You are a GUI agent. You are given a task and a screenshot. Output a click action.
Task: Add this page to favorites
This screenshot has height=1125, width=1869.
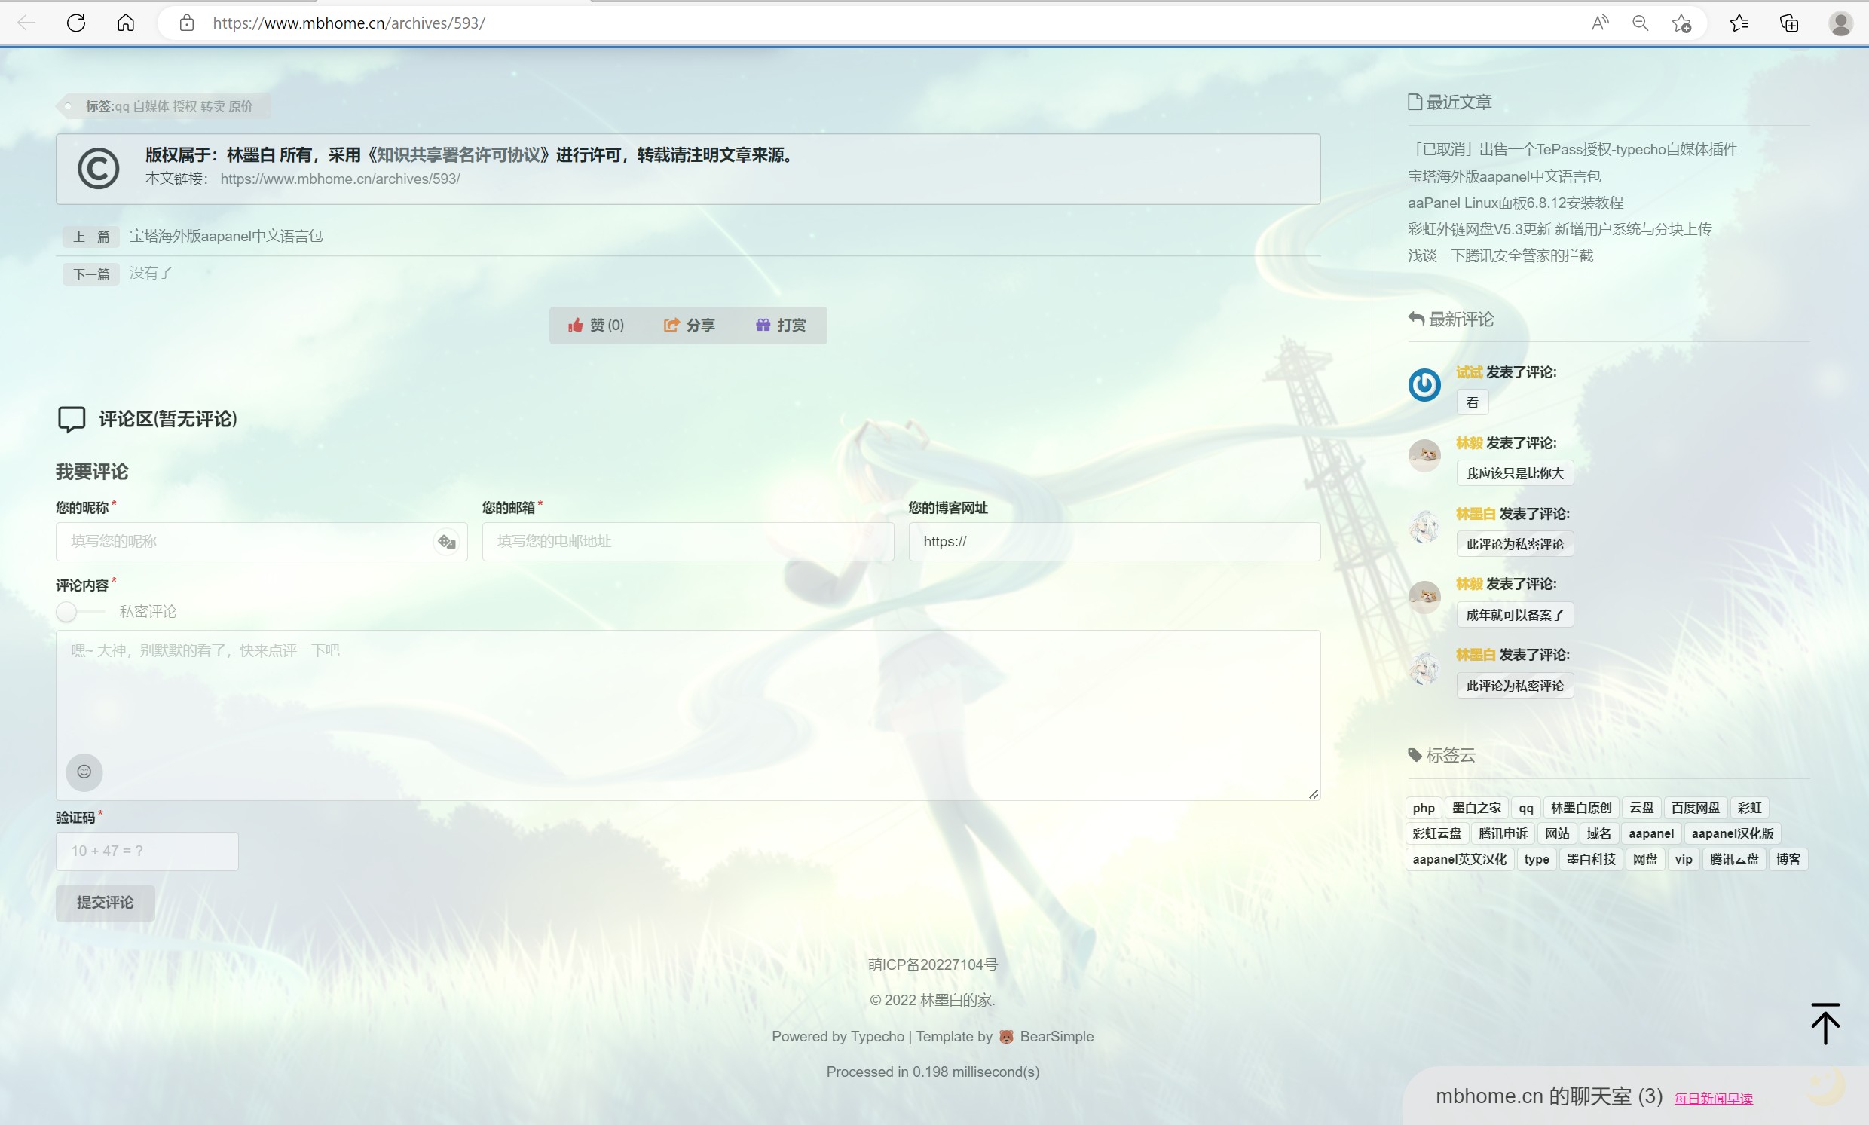point(1681,23)
